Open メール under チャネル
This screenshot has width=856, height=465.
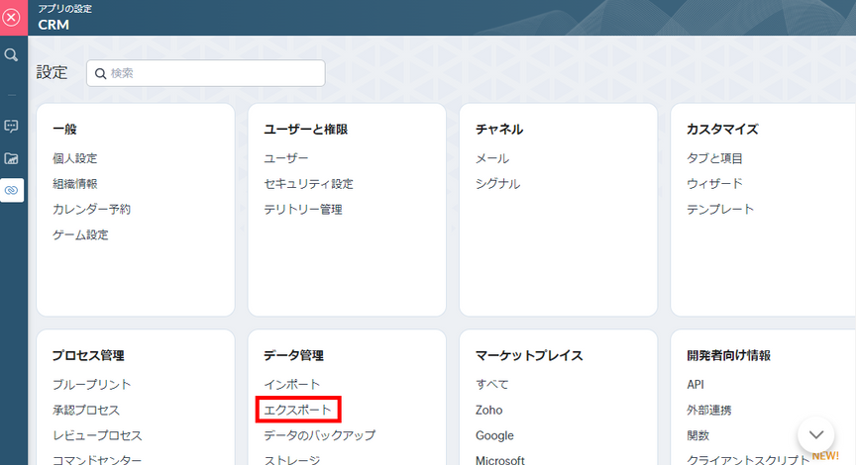[492, 158]
